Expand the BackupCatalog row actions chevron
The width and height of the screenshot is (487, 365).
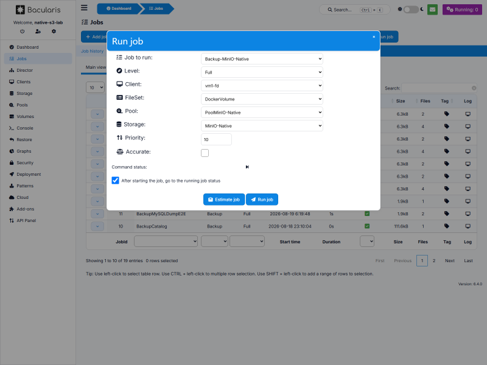(x=97, y=226)
